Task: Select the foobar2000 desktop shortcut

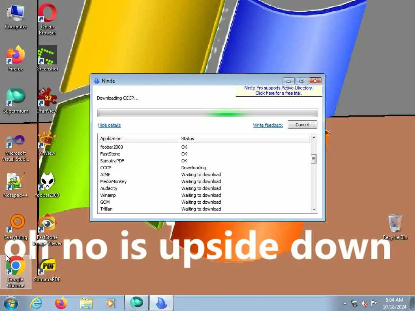Action: coord(47,185)
